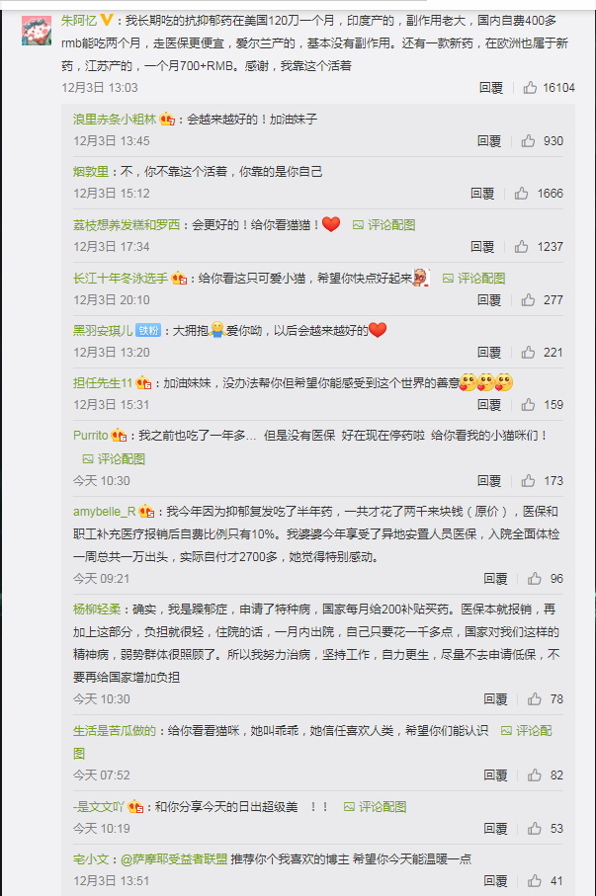Show Purrito's 评论配图 cat picture
The height and width of the screenshot is (896, 596).
pyautogui.click(x=114, y=458)
